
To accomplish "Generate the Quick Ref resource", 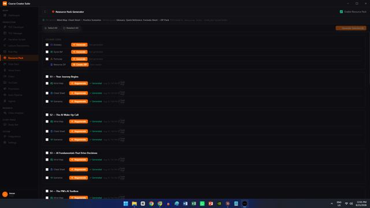I will 79,52.
